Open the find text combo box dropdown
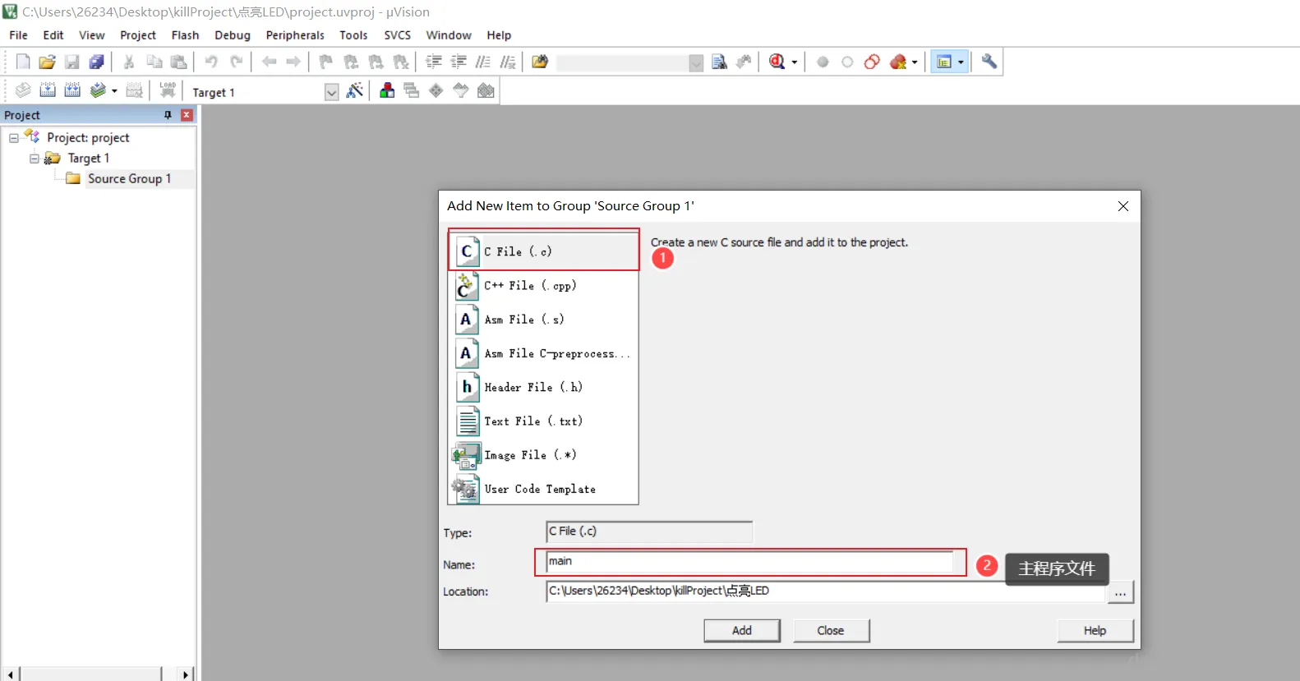 click(696, 62)
